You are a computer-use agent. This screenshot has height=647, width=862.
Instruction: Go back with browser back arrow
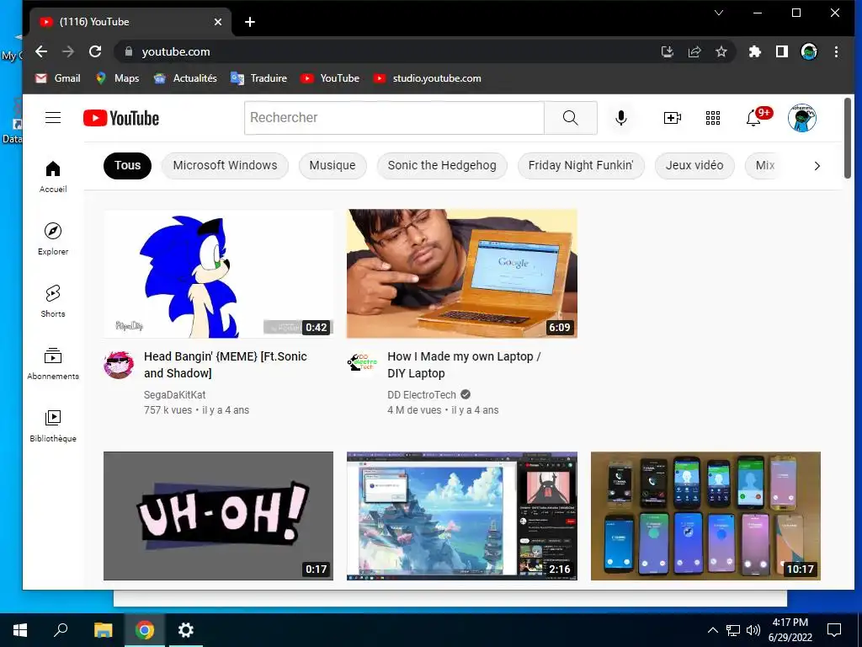41,51
